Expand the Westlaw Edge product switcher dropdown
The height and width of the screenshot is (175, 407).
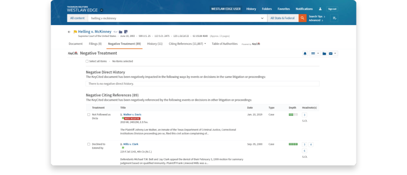click(102, 10)
